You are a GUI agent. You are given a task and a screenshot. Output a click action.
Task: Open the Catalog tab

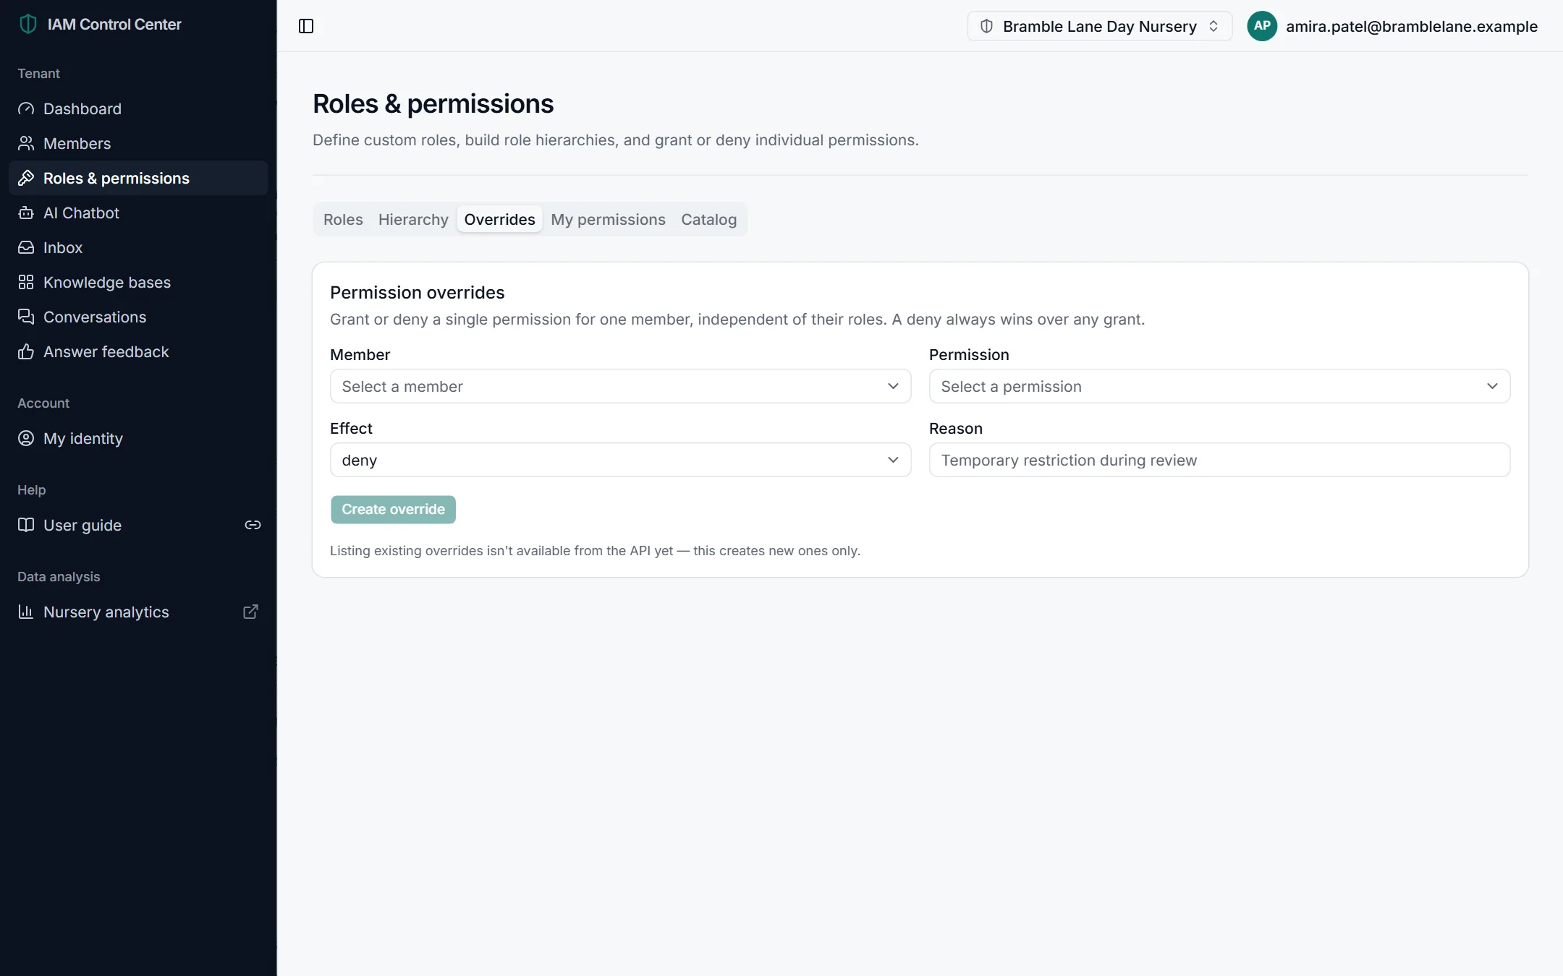click(x=708, y=219)
